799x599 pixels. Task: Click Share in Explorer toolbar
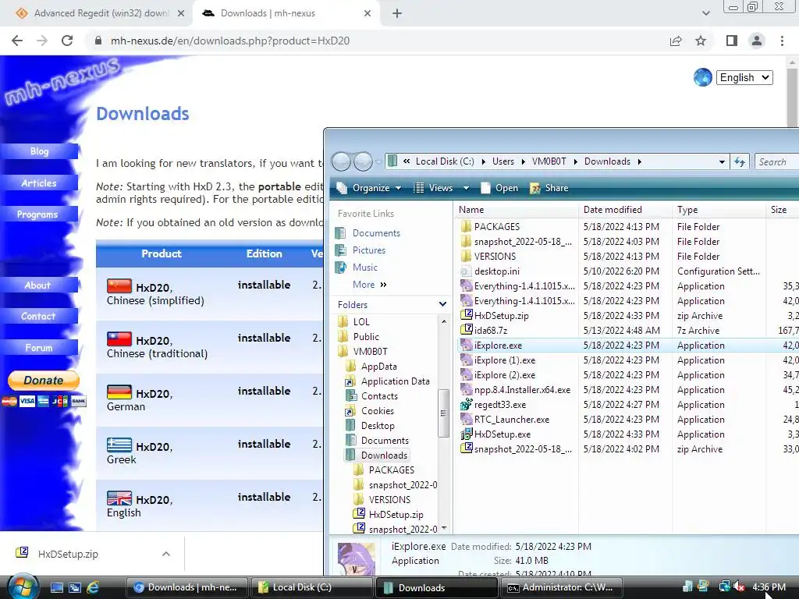pyautogui.click(x=549, y=188)
